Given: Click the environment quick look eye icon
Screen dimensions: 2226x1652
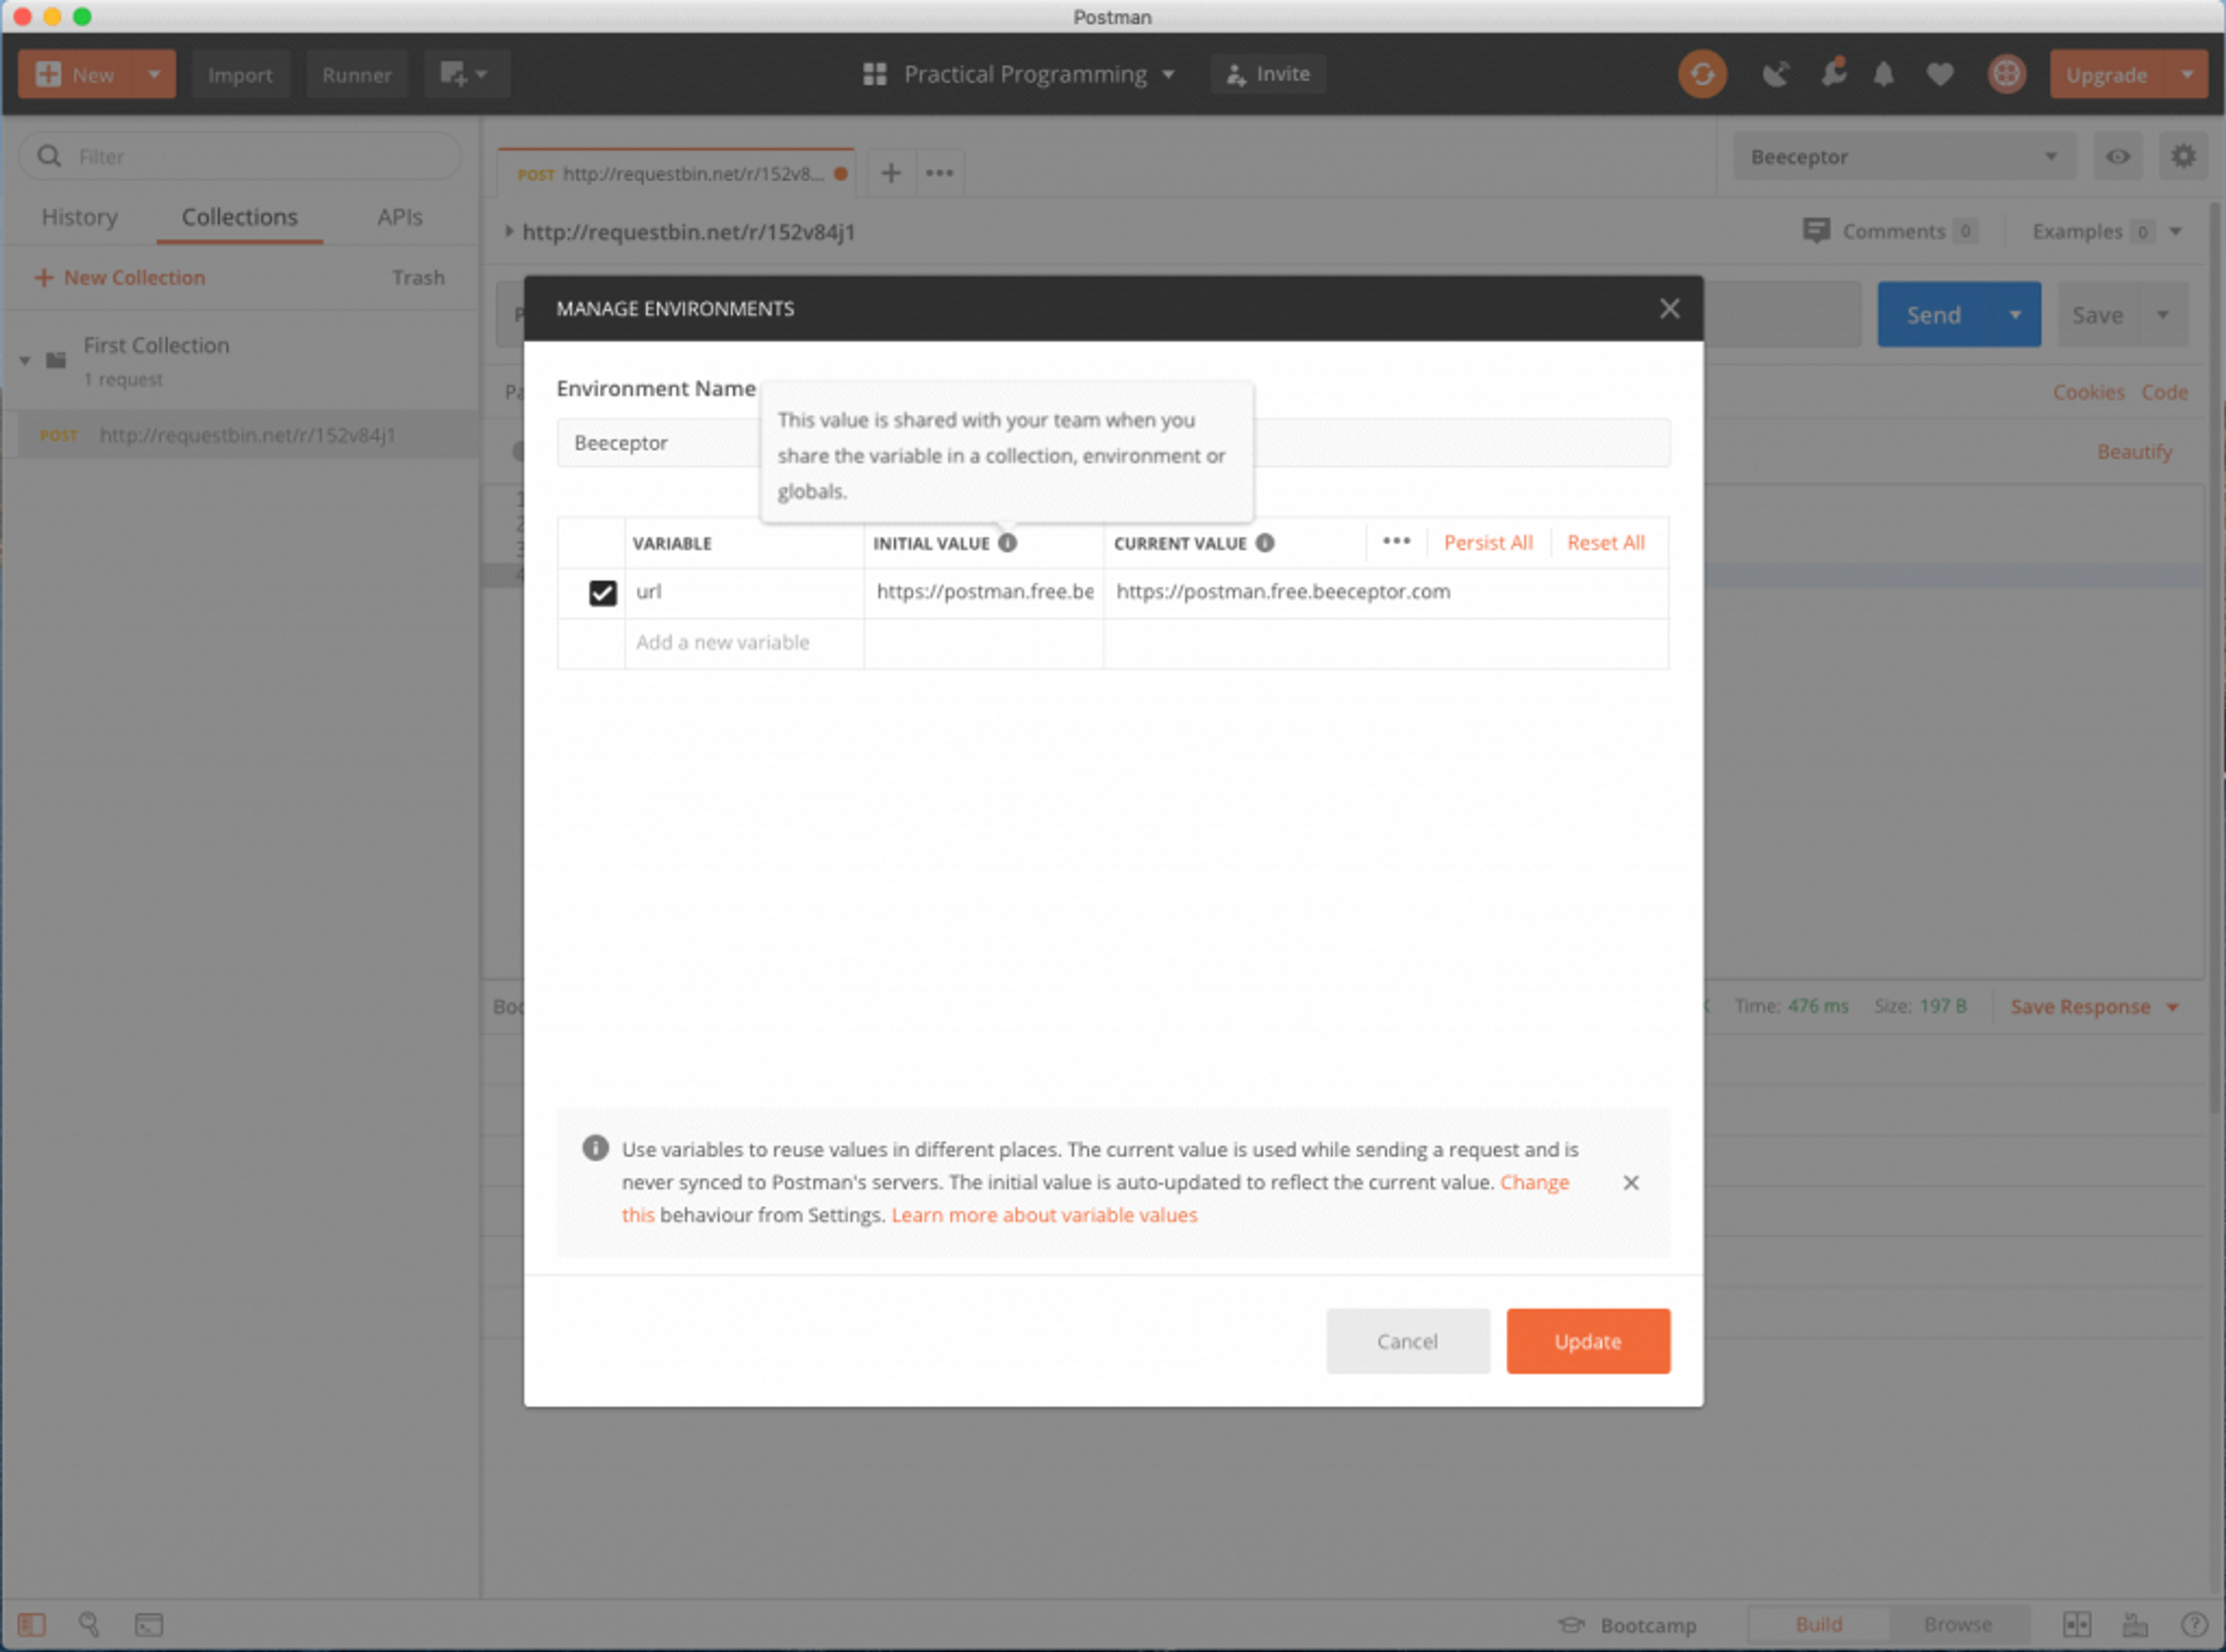Looking at the screenshot, I should [x=2117, y=156].
